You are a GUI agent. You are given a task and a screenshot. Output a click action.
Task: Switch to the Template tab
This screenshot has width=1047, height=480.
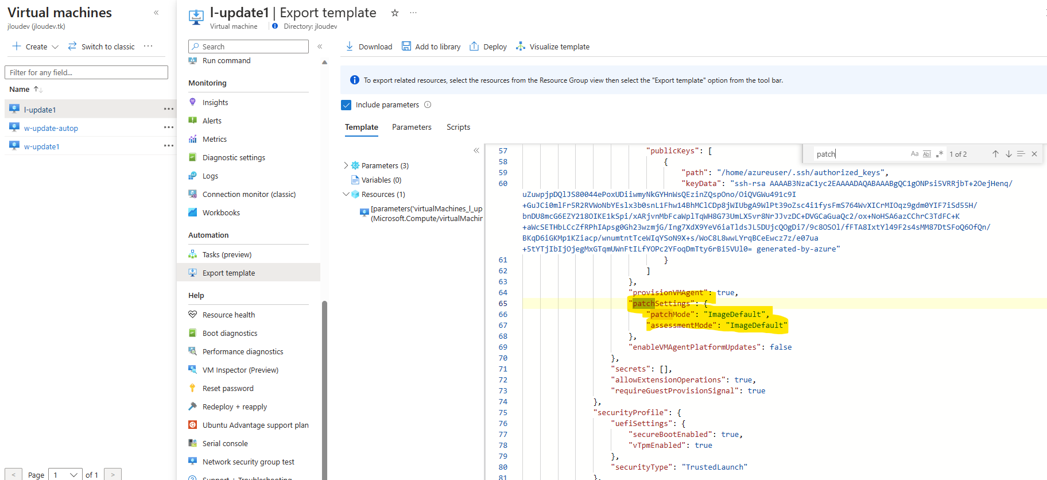362,127
